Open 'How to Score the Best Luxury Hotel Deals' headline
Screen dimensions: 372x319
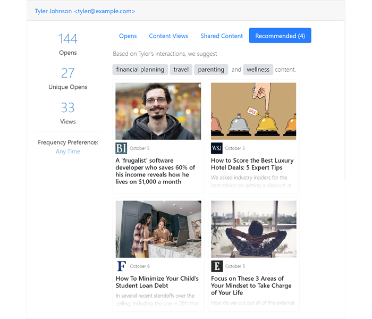click(x=252, y=164)
